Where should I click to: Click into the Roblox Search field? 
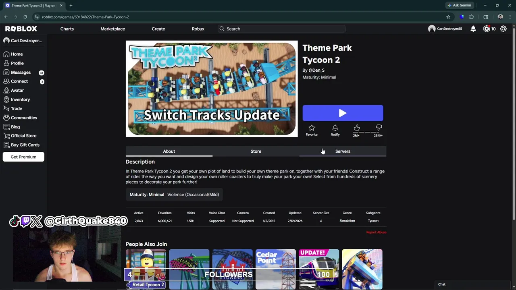(x=282, y=29)
